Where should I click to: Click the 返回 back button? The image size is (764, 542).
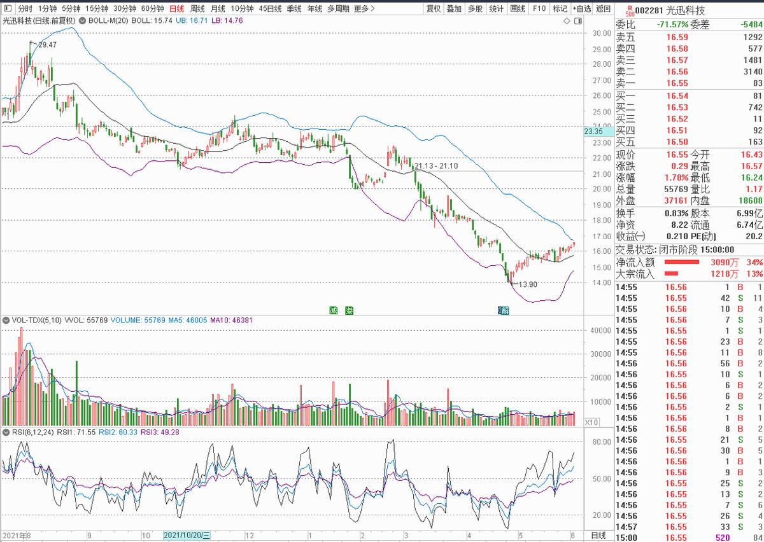[603, 9]
